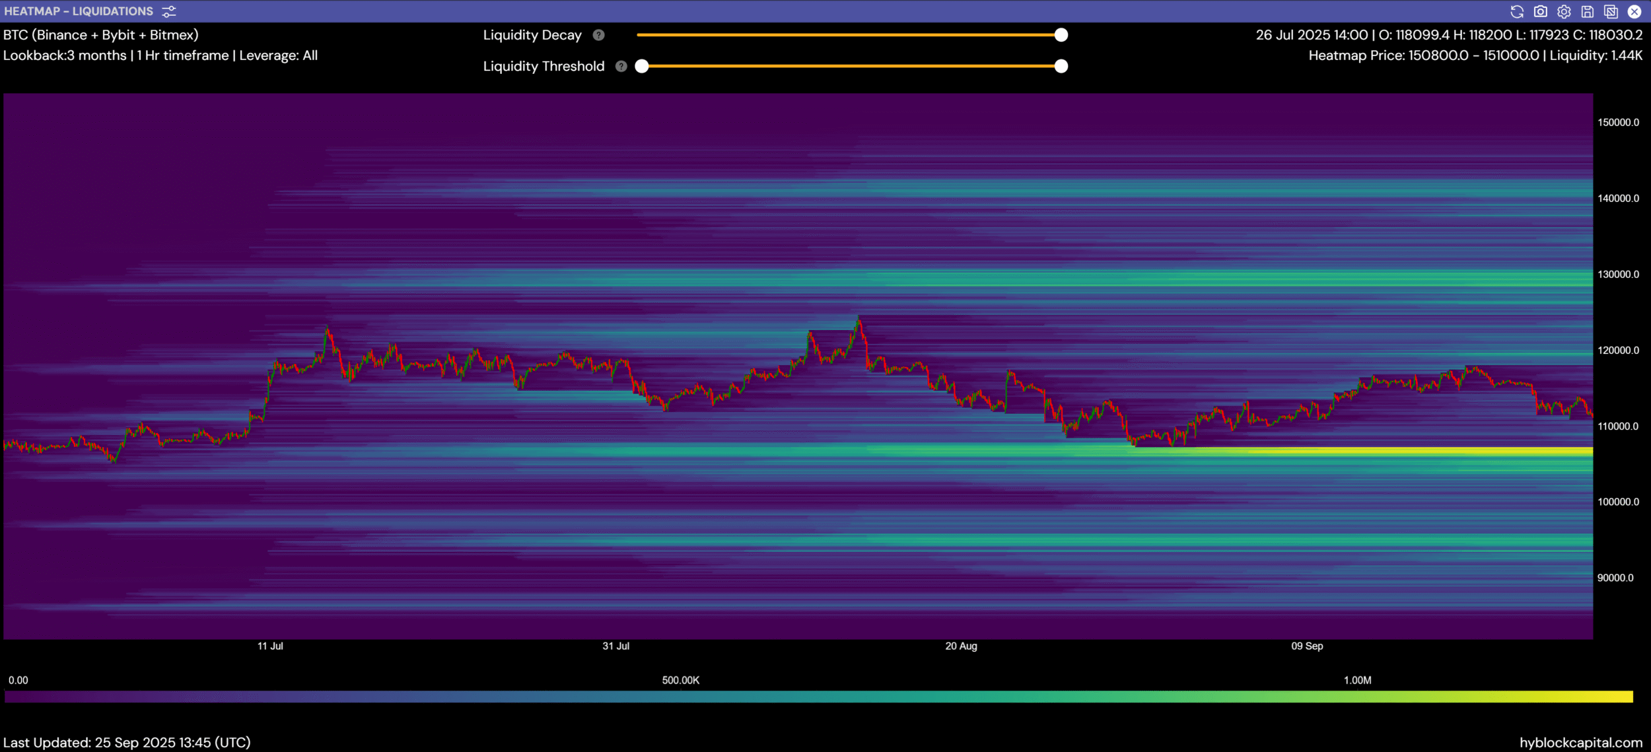Click the right Liquidity Threshold handle

[x=1061, y=66]
